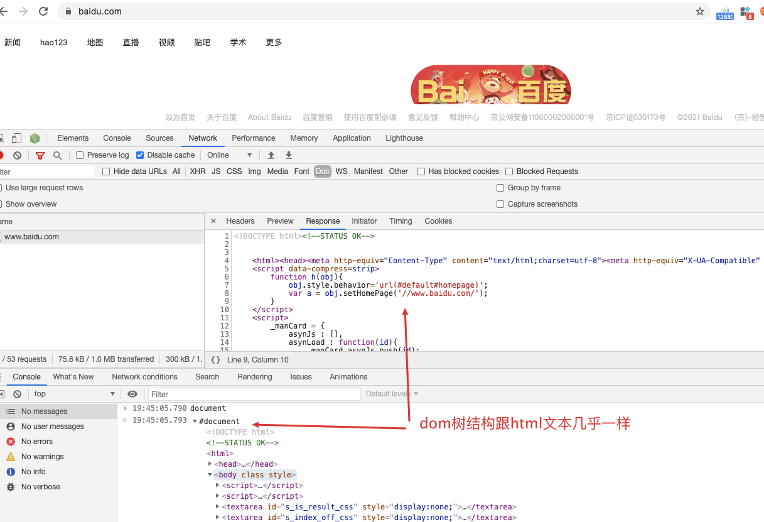
Task: Select the www.baidu.com request row
Action: (102, 237)
